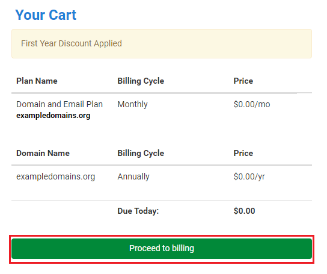Click the Plan Name column header
327x274 pixels.
coord(37,81)
